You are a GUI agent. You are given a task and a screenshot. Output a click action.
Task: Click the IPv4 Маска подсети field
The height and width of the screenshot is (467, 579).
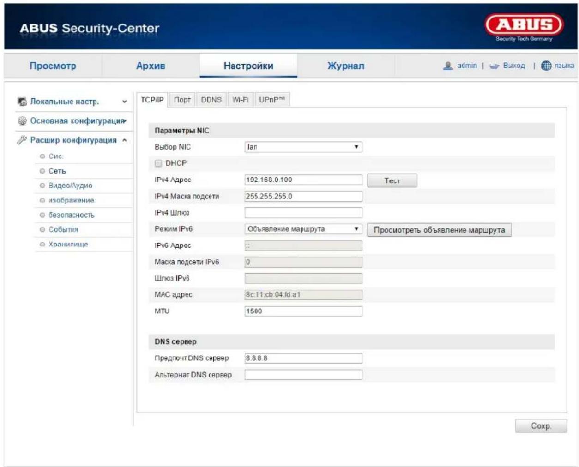tap(303, 196)
